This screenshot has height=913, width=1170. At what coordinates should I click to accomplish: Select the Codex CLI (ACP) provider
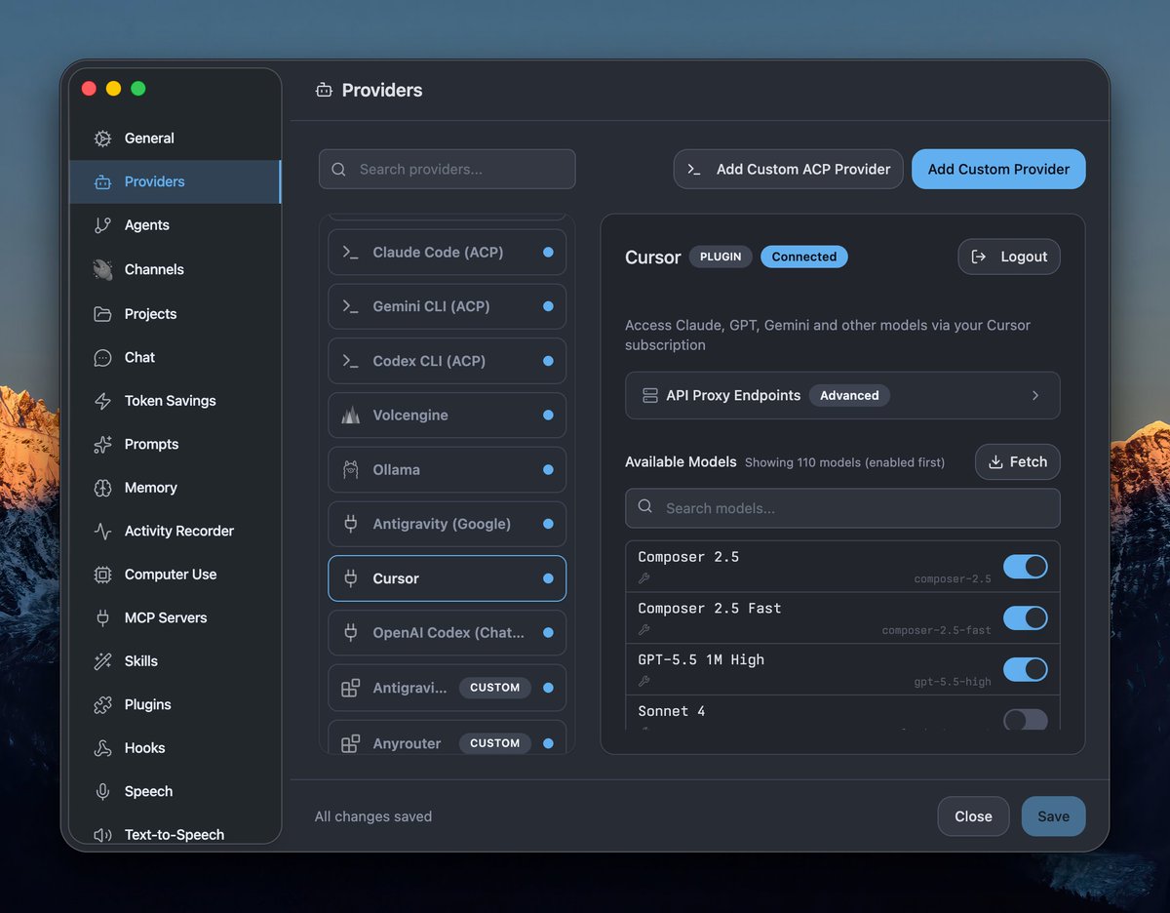click(448, 361)
